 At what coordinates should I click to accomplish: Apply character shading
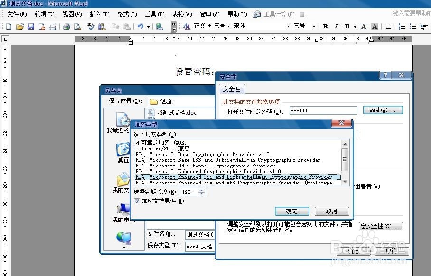[375, 27]
